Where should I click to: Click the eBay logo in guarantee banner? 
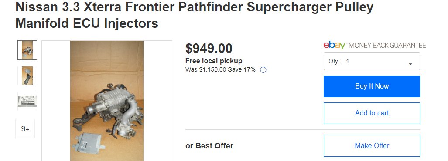[x=335, y=45]
